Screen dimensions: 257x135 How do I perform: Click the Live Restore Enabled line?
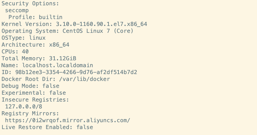pos(47,127)
